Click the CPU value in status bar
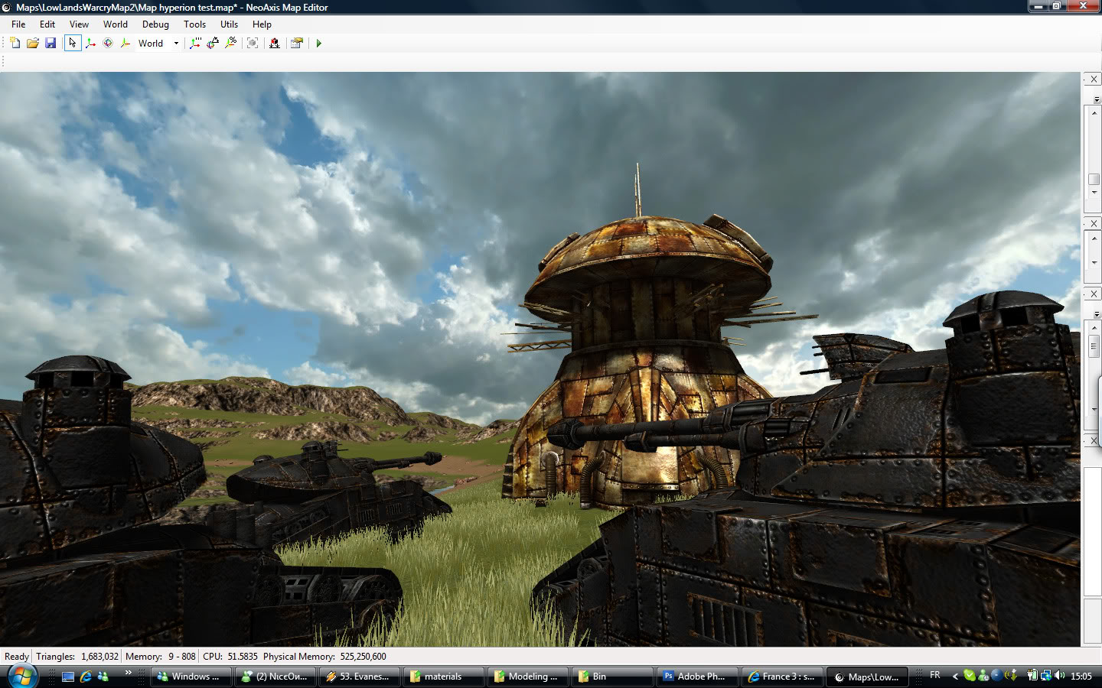The width and height of the screenshot is (1102, 688). pos(230,657)
